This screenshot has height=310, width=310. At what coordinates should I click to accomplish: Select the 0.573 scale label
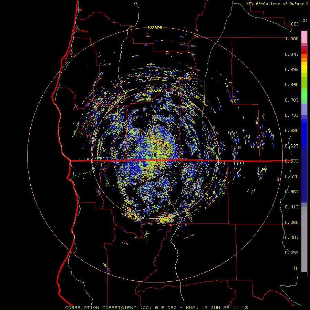point(292,161)
